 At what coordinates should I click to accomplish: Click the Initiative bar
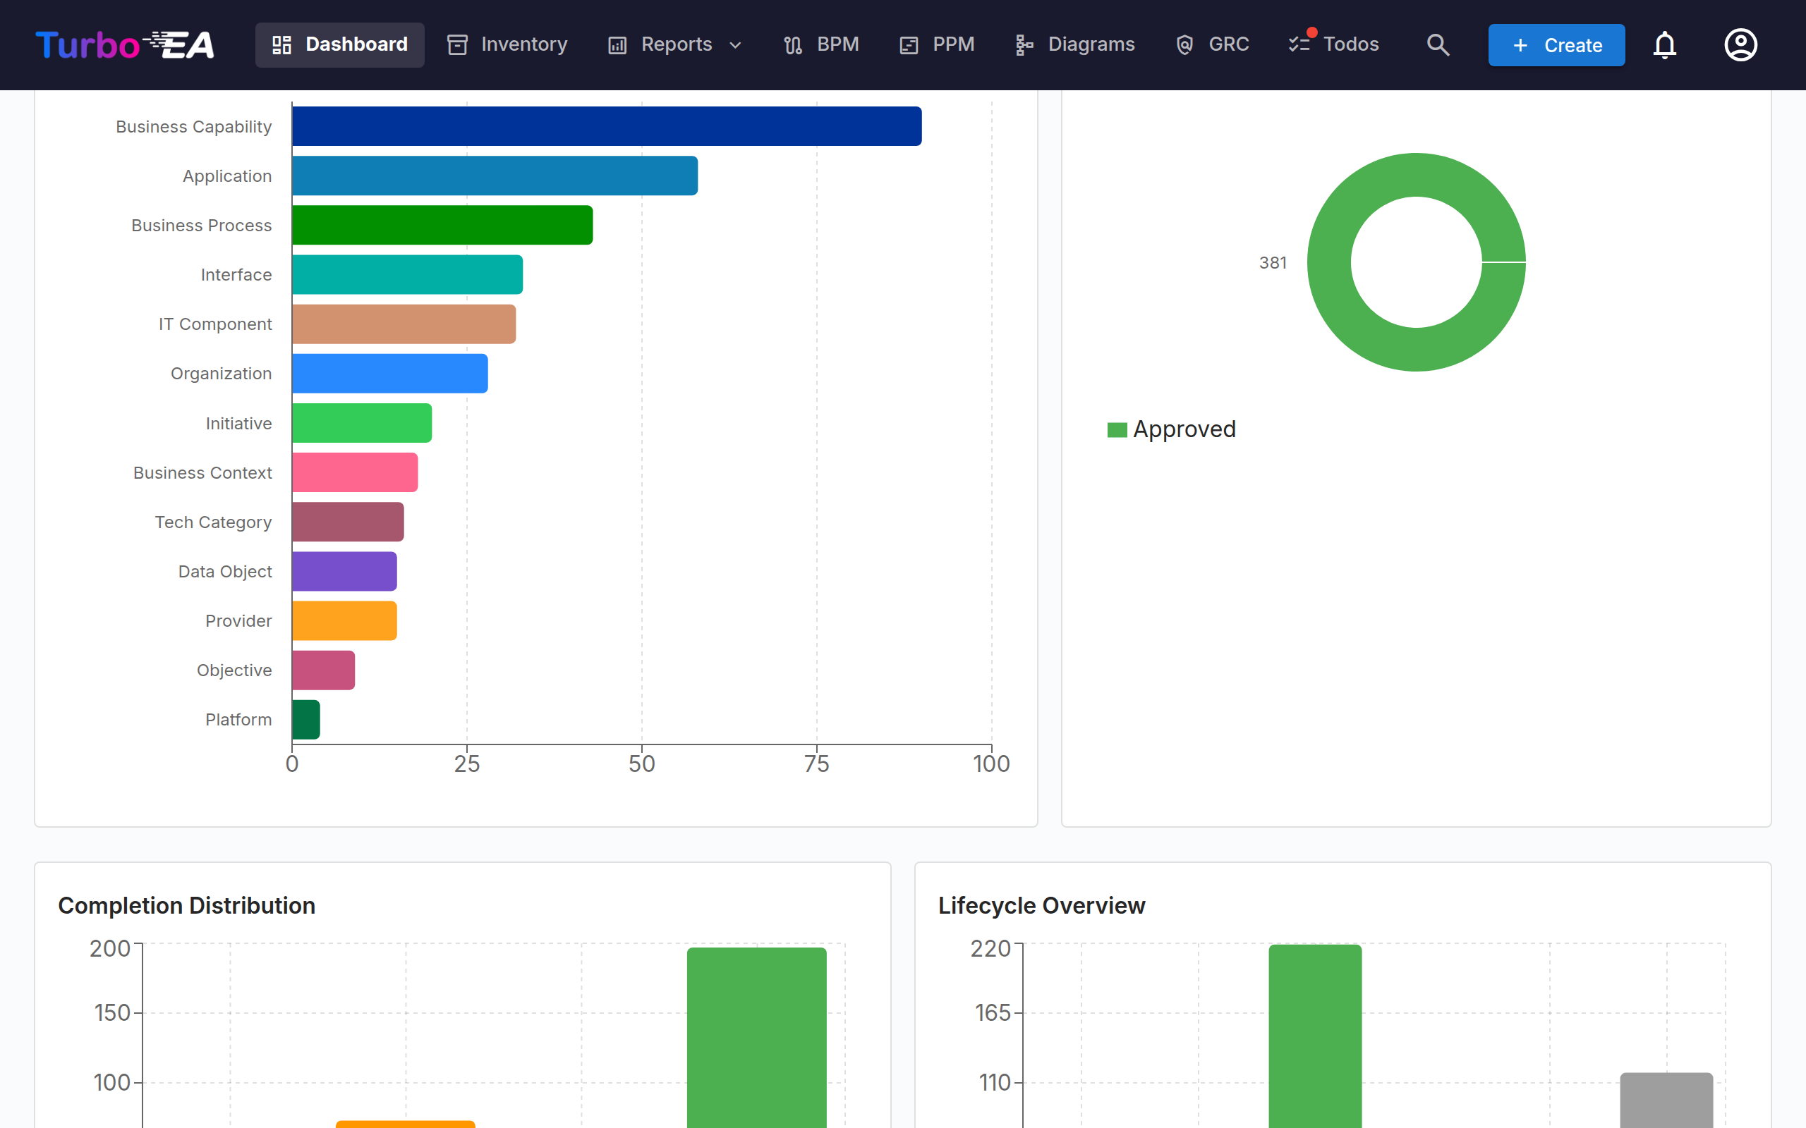point(362,423)
